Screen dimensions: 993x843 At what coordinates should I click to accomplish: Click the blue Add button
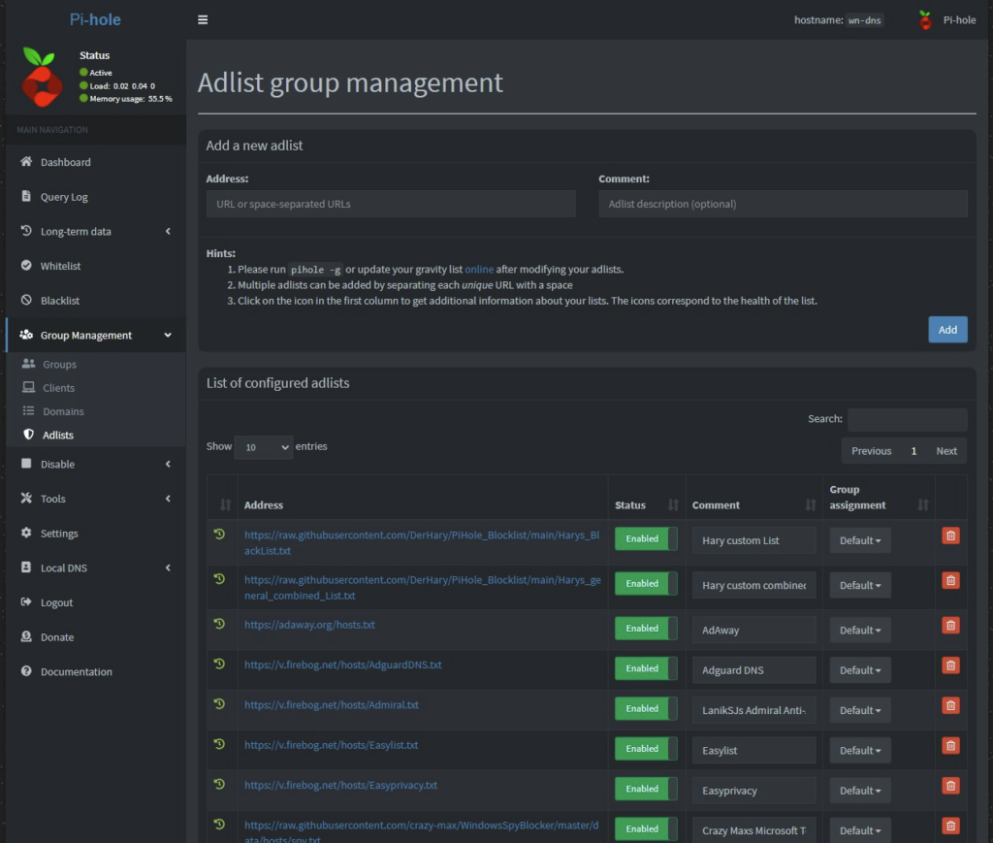(947, 330)
